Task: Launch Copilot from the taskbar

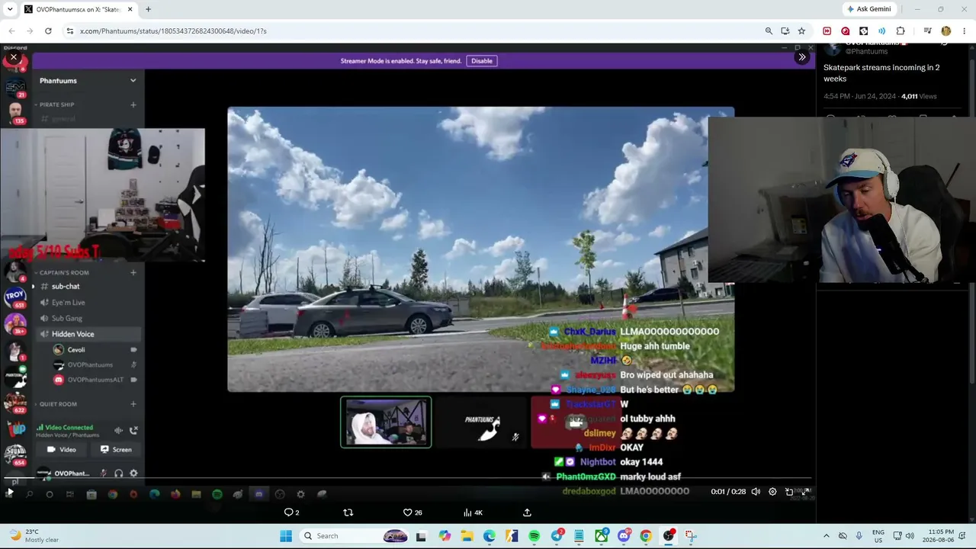Action: [445, 536]
